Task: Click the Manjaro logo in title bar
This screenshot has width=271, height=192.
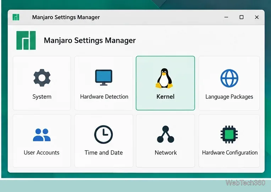Action: 16,17
